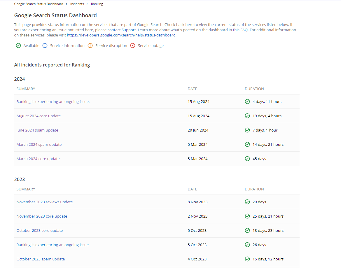Click the status icon beside 26 days
The image size is (341, 268).
point(247,245)
